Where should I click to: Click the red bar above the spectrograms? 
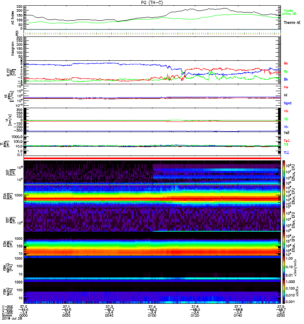point(152,158)
